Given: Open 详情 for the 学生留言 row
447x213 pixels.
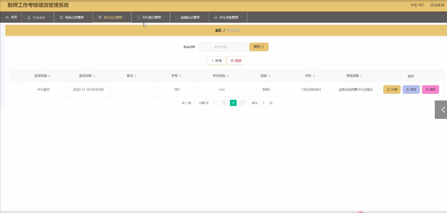Looking at the screenshot, I should pyautogui.click(x=392, y=90).
